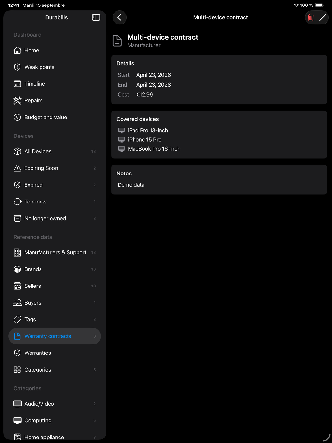Click the document icon beside contract title
Viewport: 332px width, 443px height.
point(117,41)
